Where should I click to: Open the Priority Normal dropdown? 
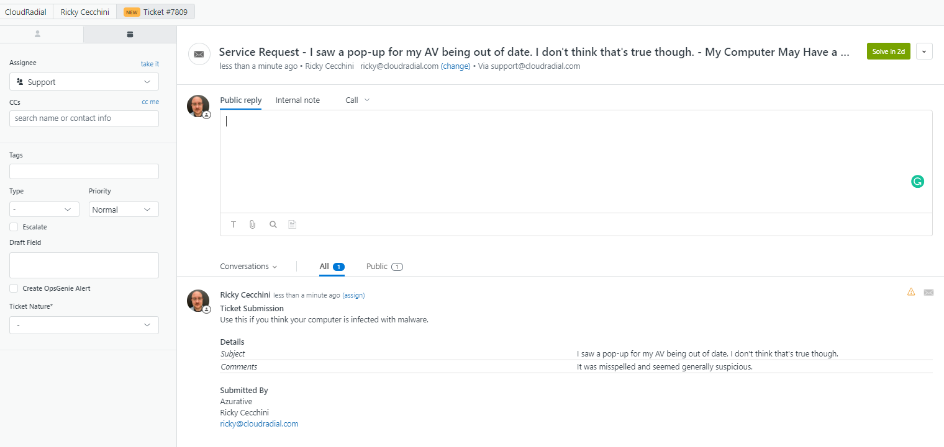point(124,210)
